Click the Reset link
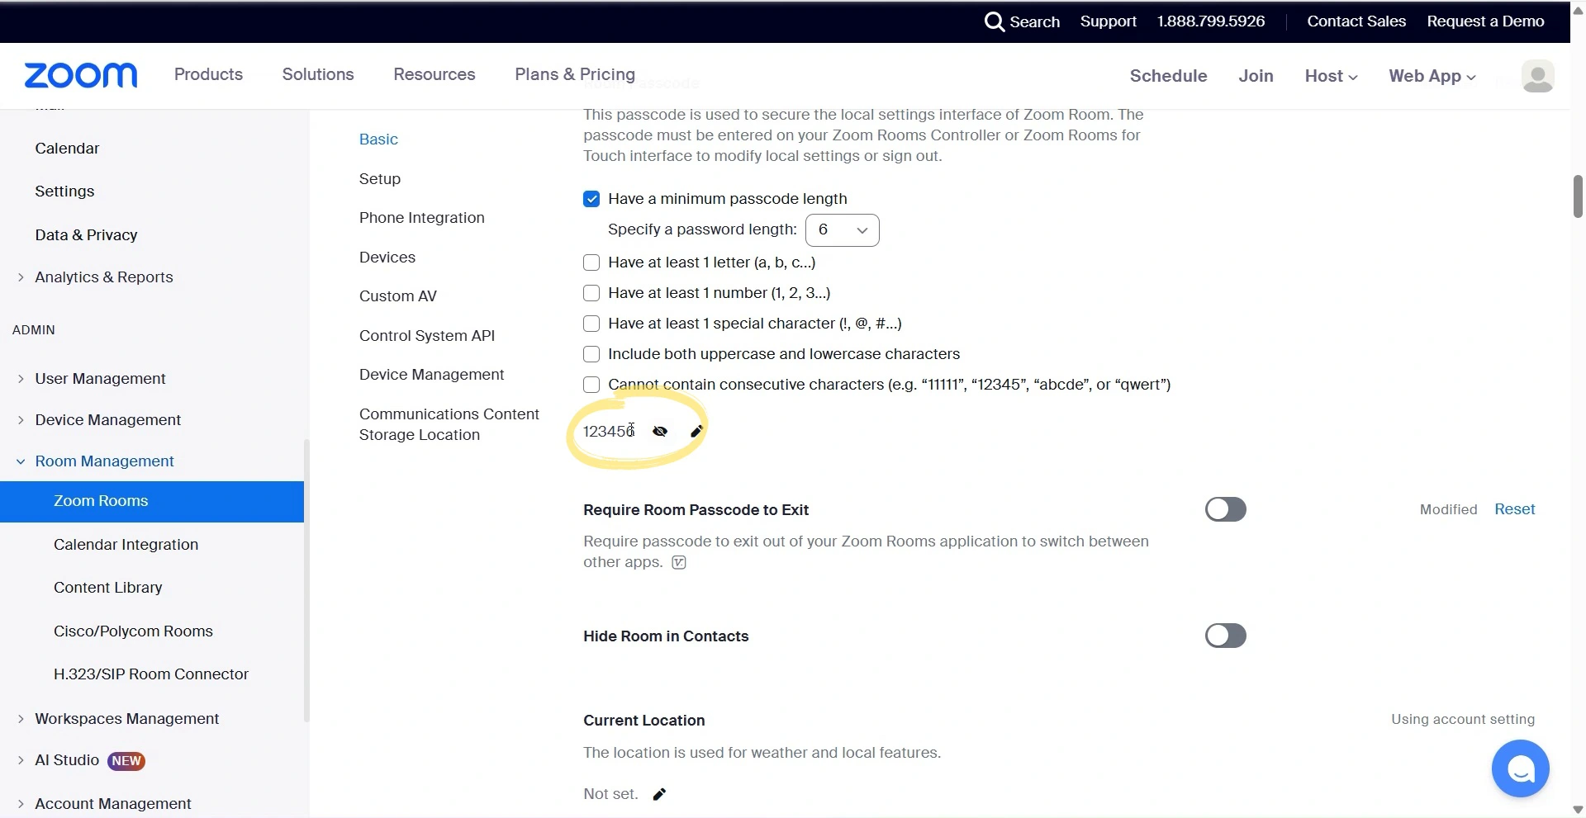The image size is (1586, 818). (1514, 509)
